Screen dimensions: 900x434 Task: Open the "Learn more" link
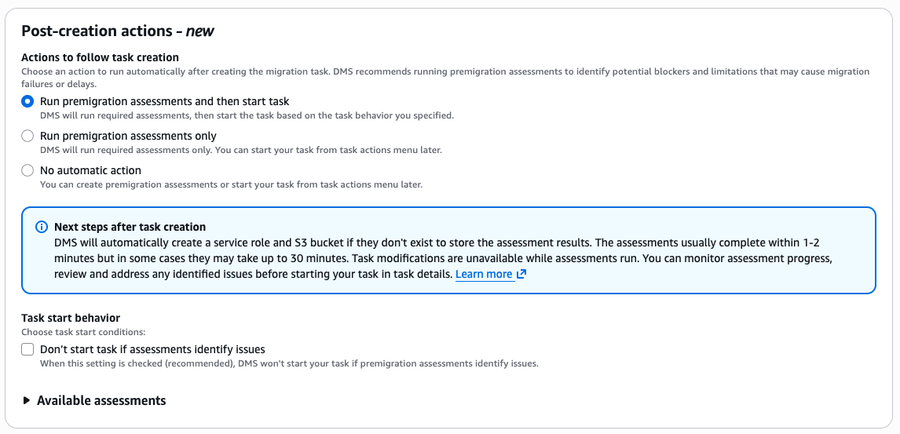pyautogui.click(x=484, y=275)
